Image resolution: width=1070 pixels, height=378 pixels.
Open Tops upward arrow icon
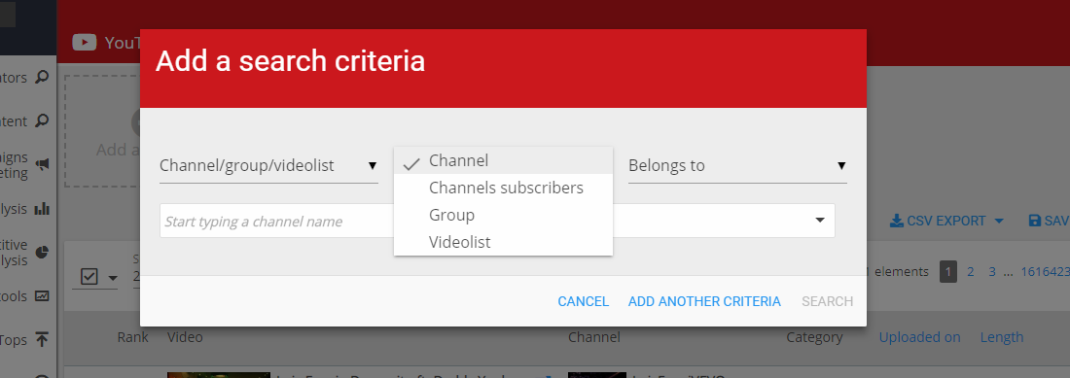(42, 340)
